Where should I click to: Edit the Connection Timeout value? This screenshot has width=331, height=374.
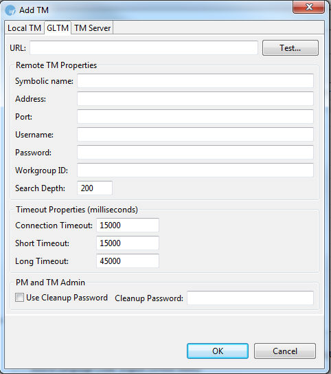click(128, 225)
